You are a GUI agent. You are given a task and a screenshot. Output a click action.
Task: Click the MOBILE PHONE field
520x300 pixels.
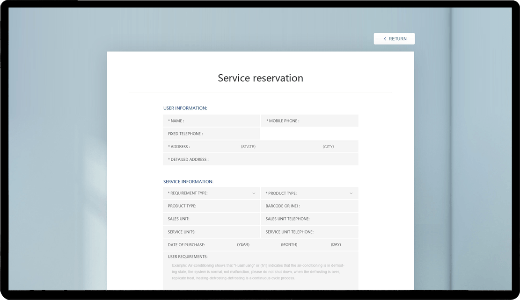click(x=328, y=121)
